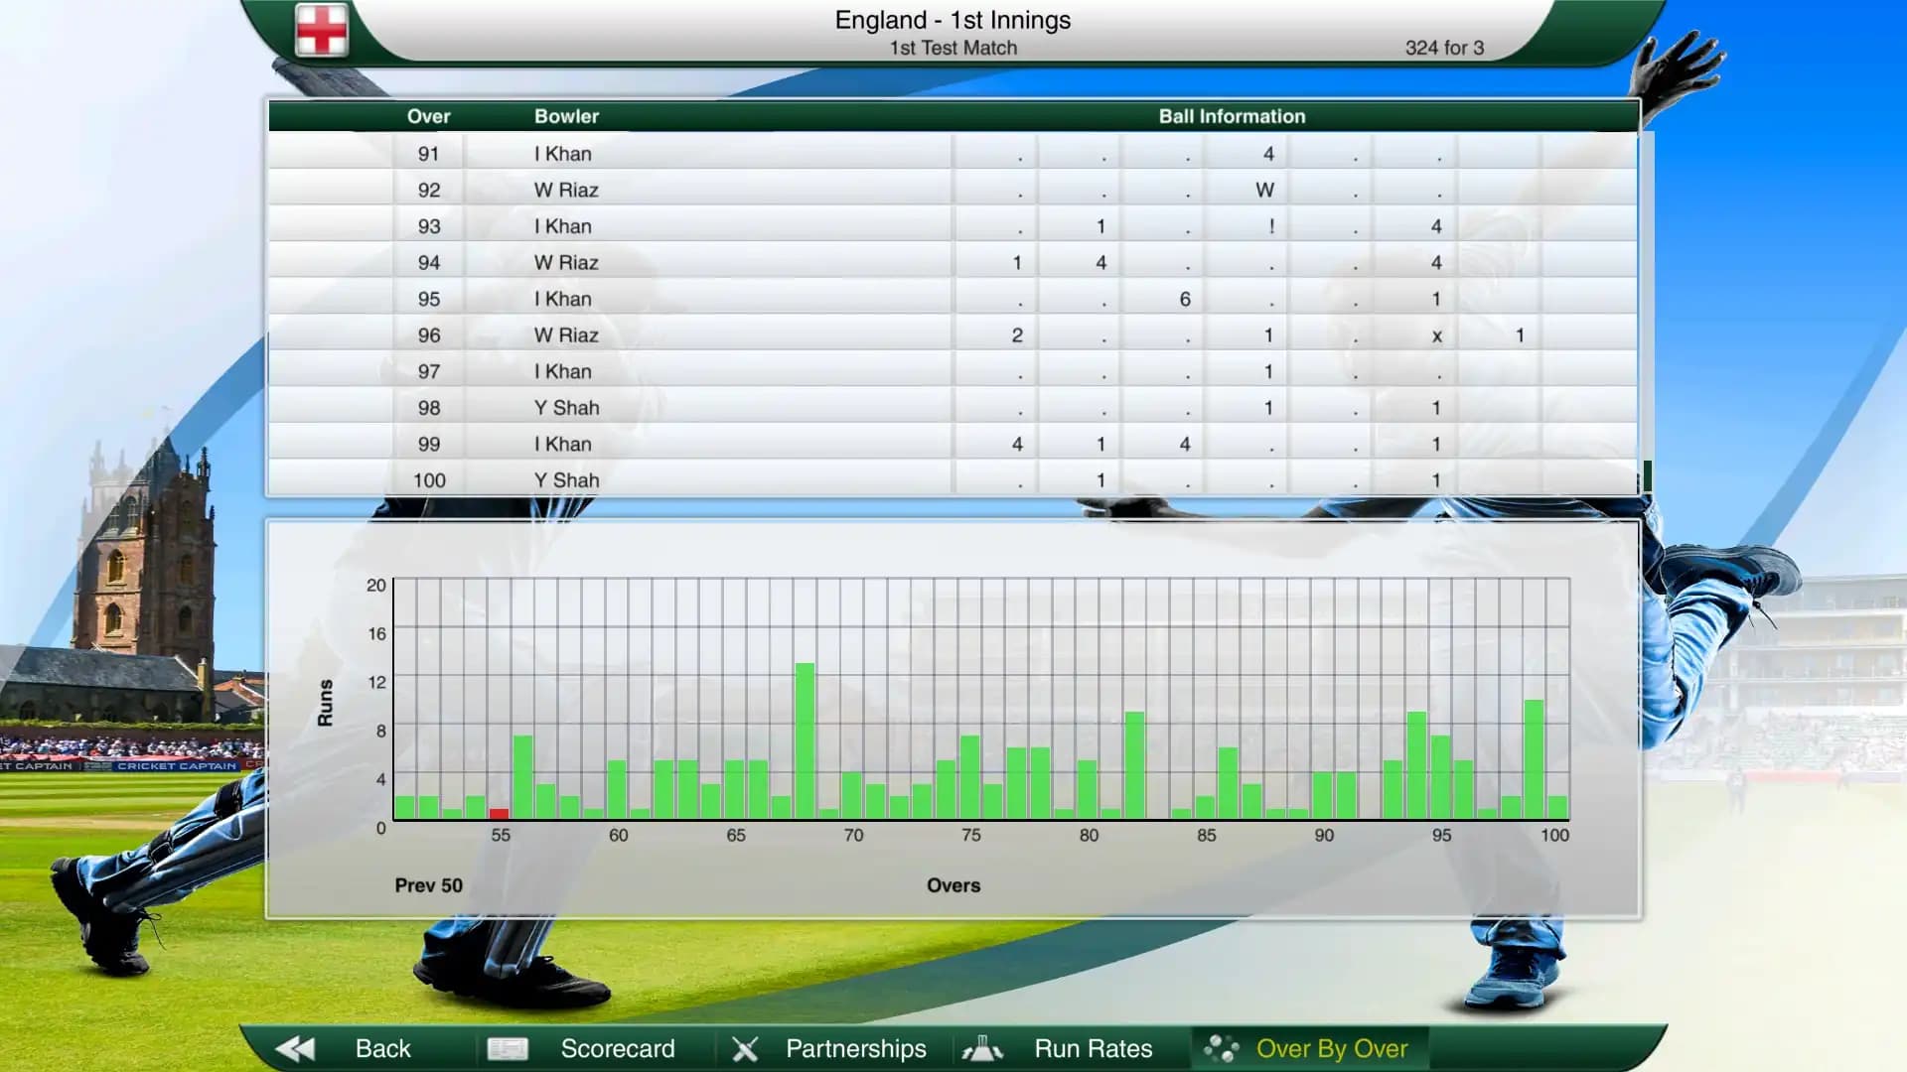Click the Over column header
The width and height of the screenshot is (1907, 1072).
(429, 116)
